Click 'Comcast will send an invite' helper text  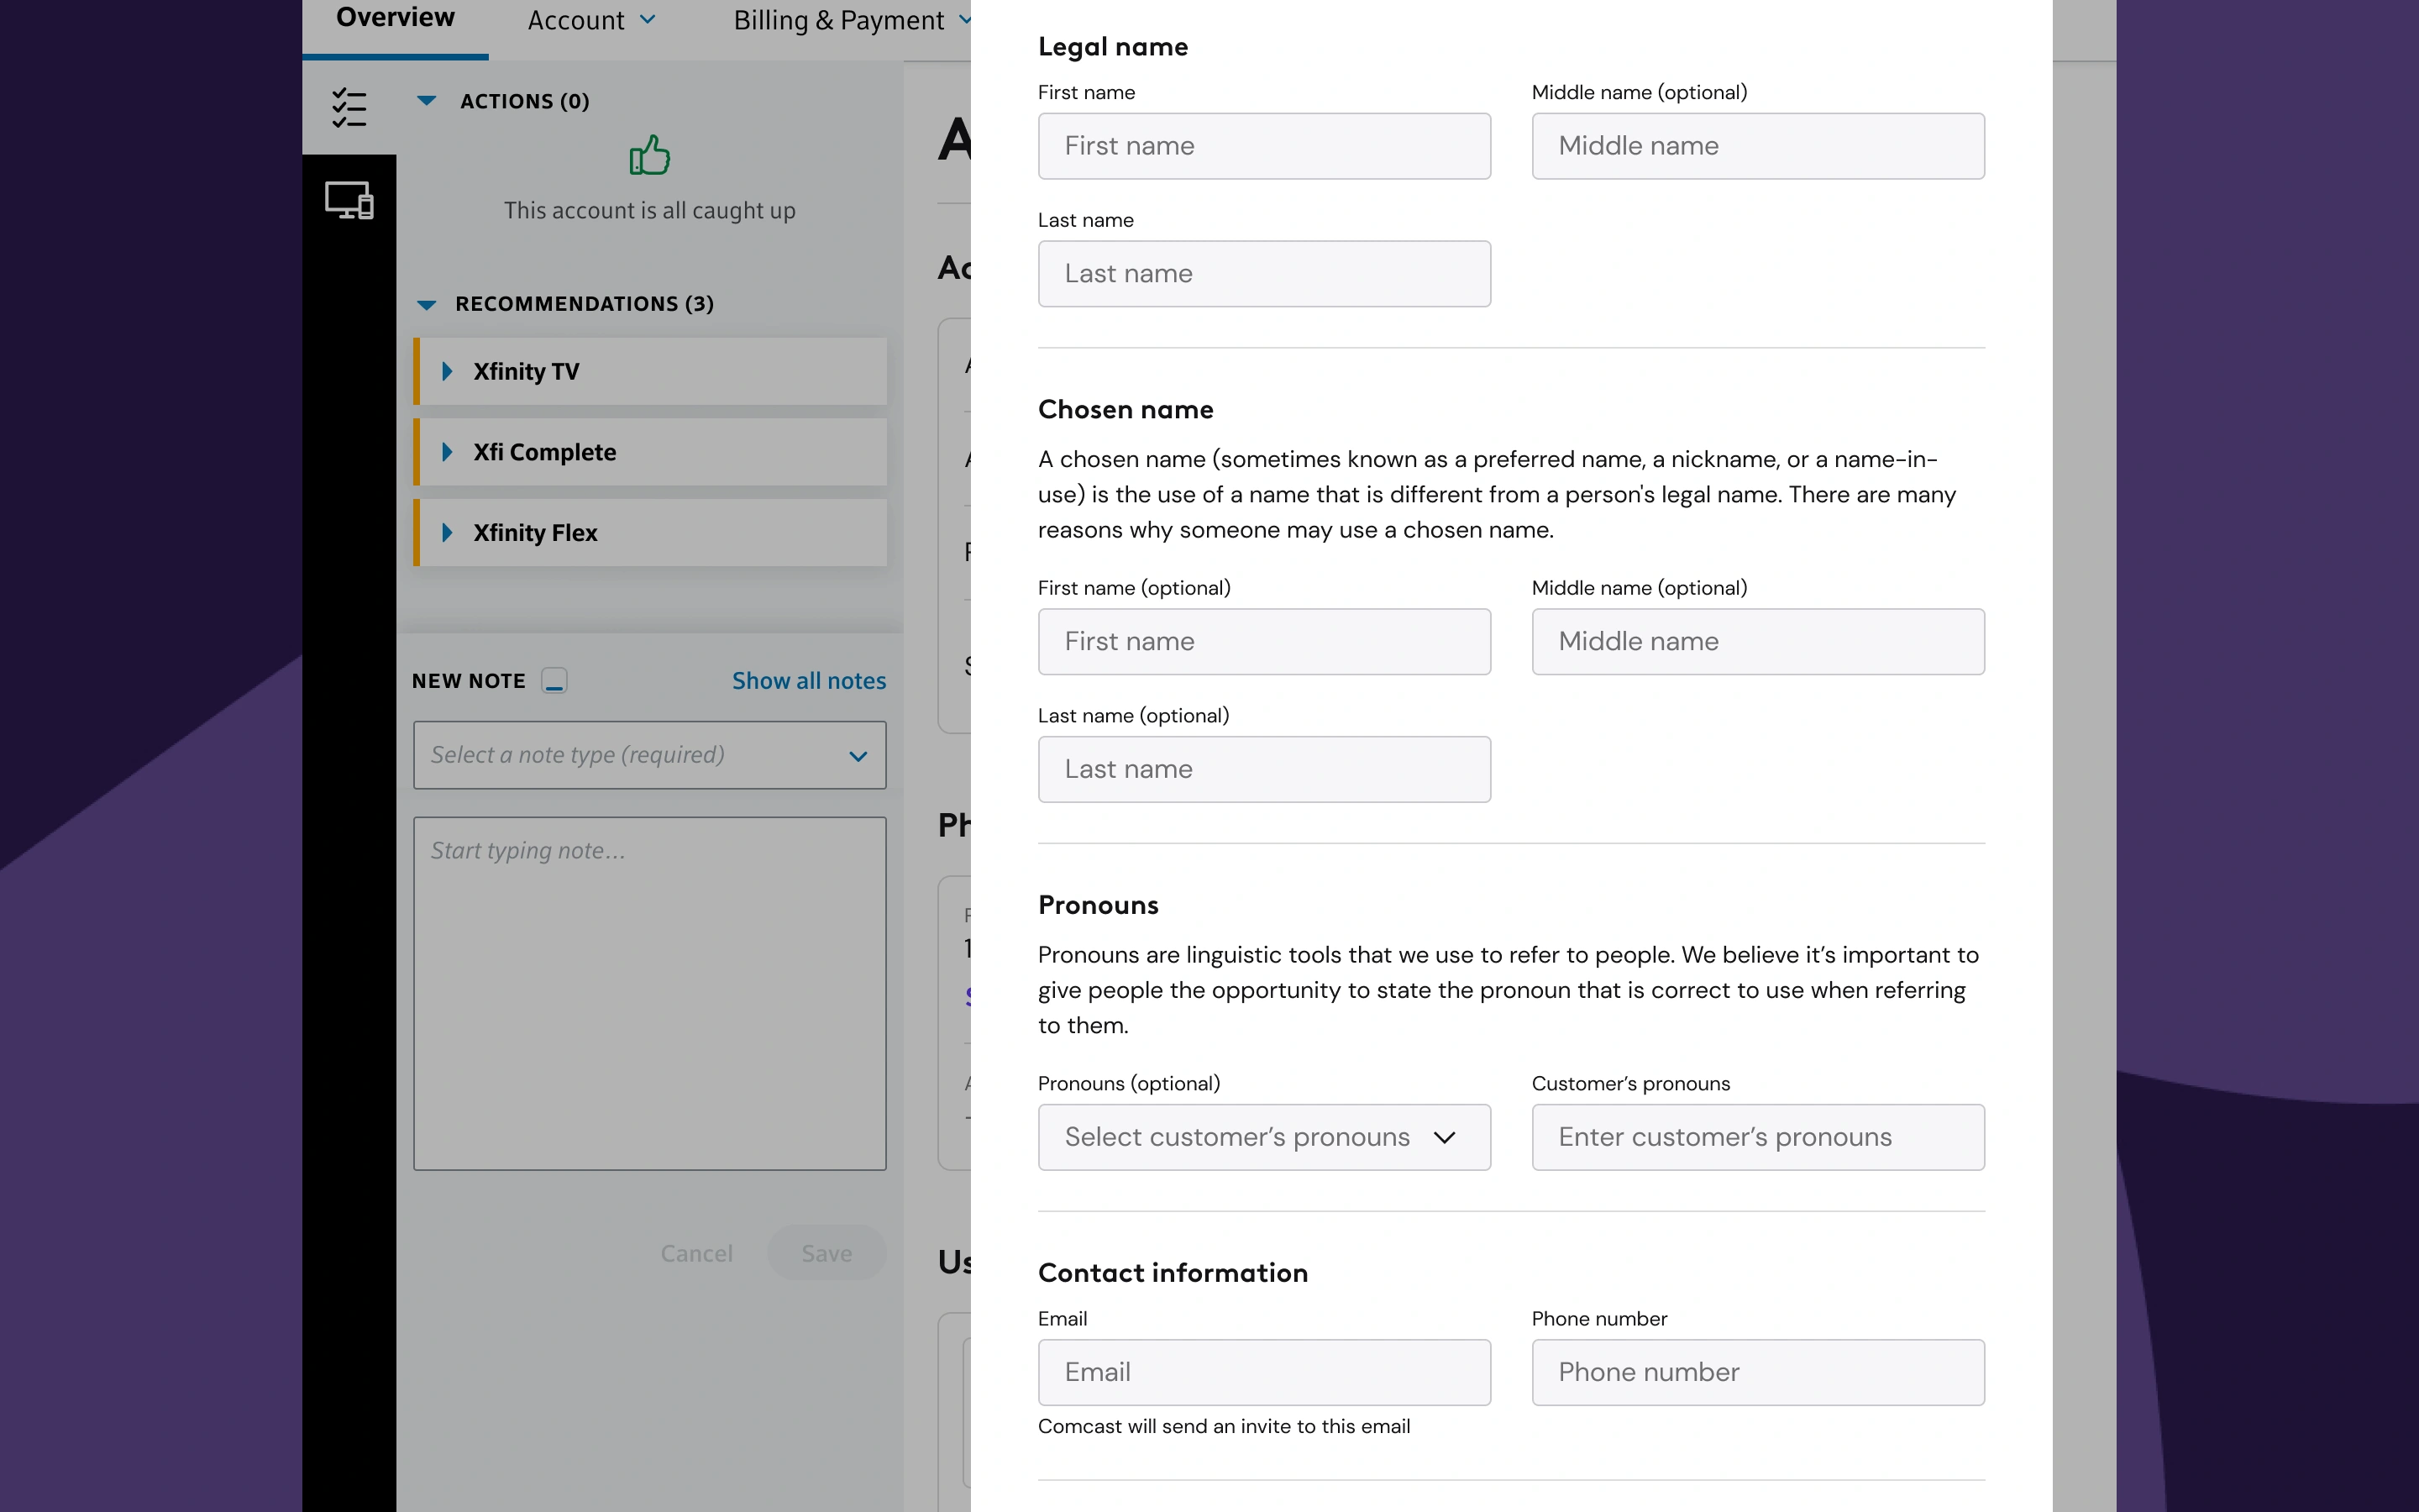coord(1224,1426)
